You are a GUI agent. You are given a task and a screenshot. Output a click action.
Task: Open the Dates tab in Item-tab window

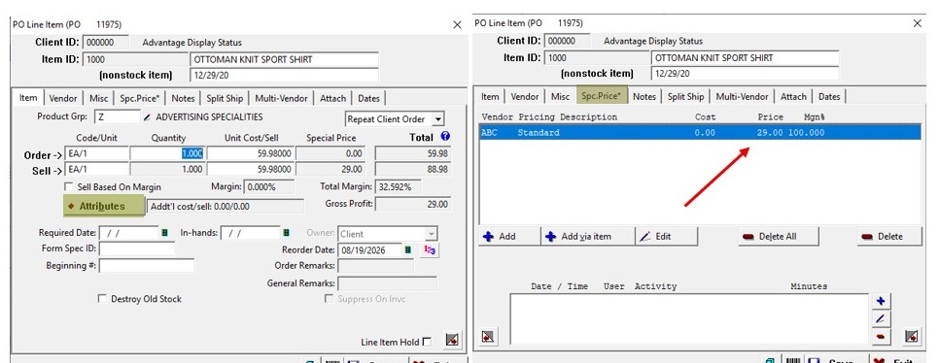pos(368,98)
